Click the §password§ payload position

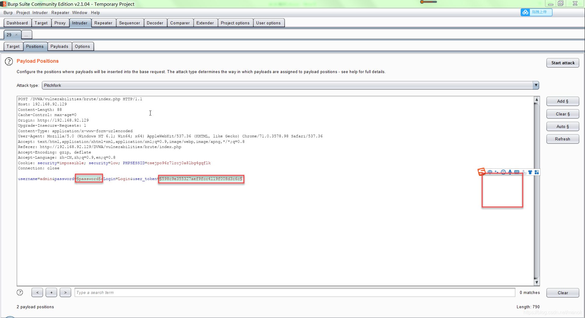(89, 179)
